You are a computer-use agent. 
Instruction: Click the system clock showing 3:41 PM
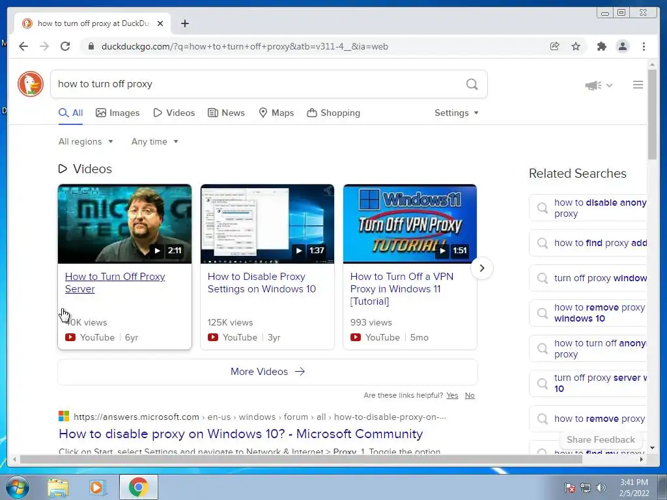click(x=634, y=487)
